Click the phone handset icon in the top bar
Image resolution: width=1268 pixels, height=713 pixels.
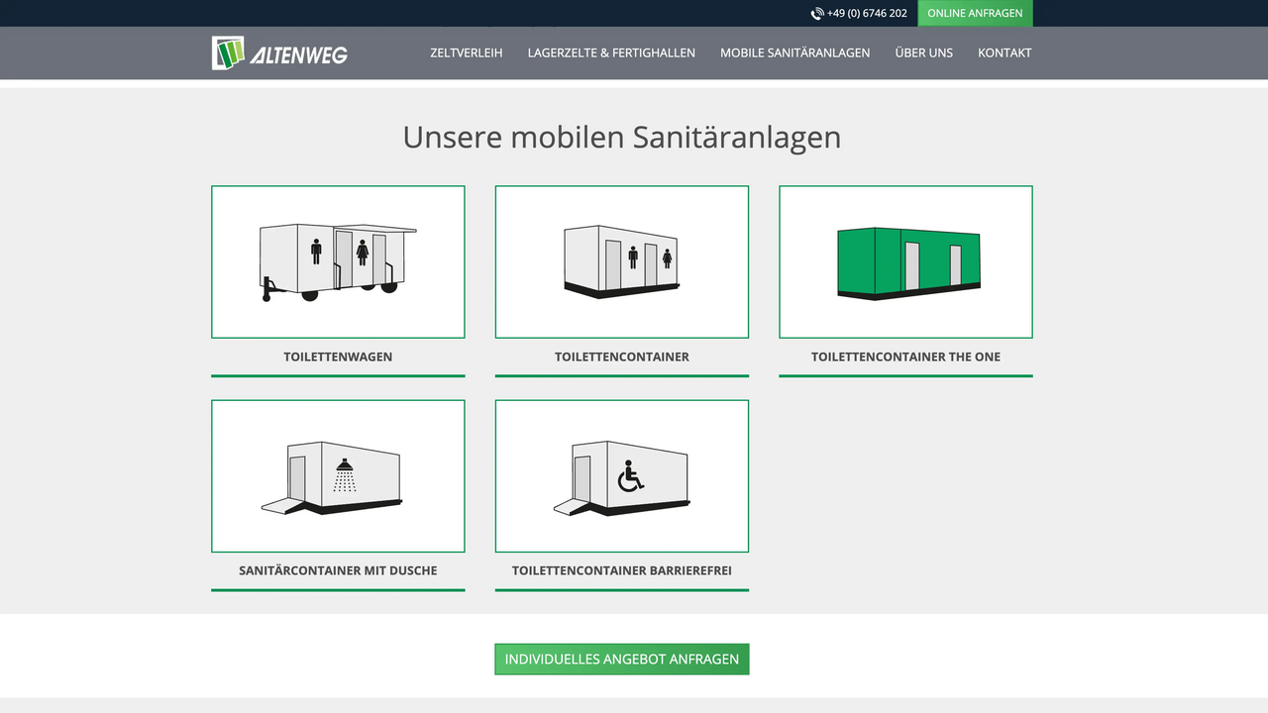816,13
